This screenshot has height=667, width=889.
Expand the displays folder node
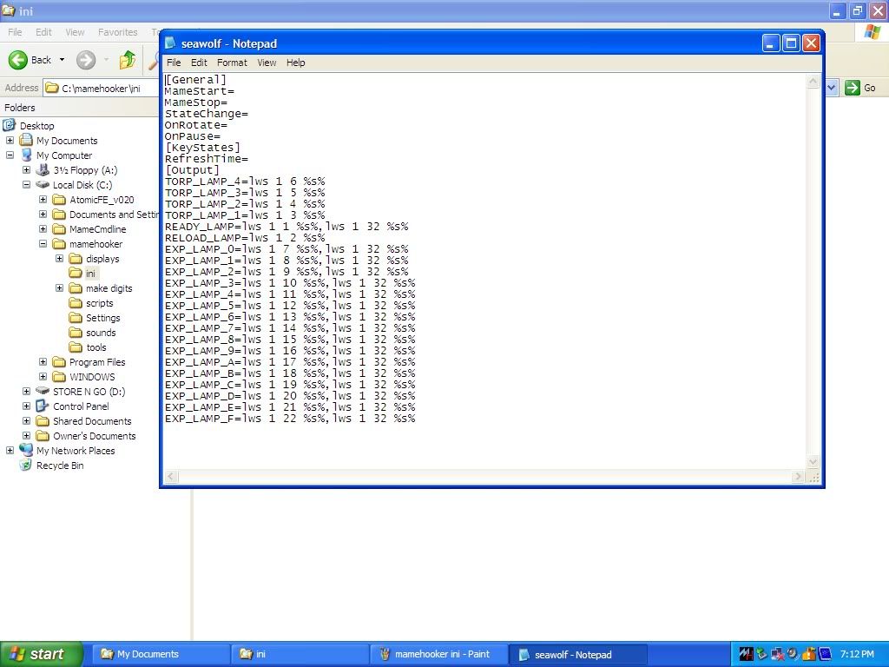click(x=60, y=258)
